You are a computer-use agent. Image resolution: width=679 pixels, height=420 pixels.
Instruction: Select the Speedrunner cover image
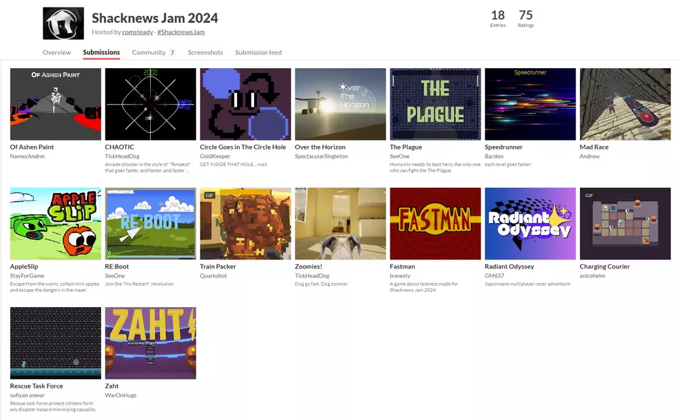coord(530,104)
